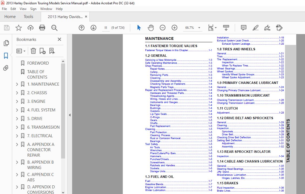Open the Attachments paperclip panel
305x194 pixels.
coord(6,68)
